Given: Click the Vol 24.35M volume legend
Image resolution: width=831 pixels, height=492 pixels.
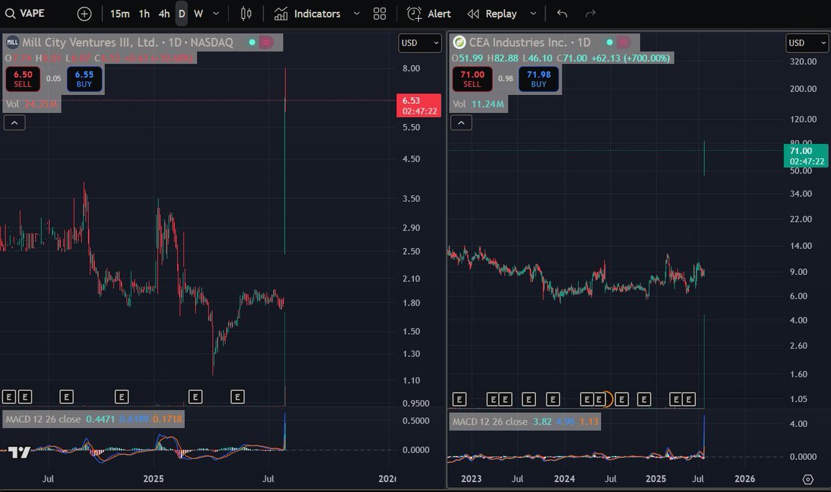Looking at the screenshot, I should (33, 104).
